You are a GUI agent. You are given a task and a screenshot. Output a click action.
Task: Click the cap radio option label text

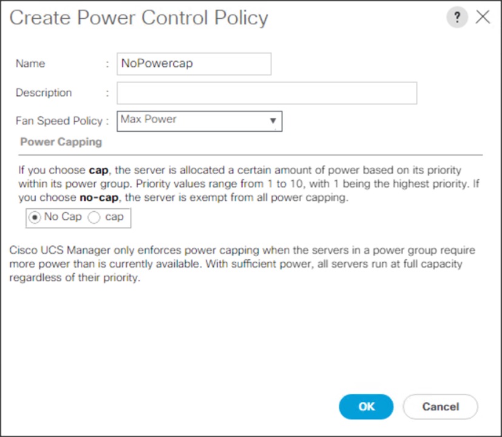[114, 217]
